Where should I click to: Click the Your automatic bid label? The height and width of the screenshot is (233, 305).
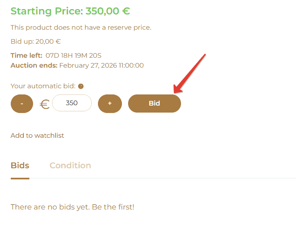tap(43, 86)
